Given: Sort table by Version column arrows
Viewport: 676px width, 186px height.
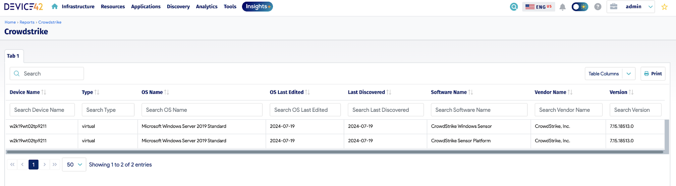Looking at the screenshot, I should (631, 92).
